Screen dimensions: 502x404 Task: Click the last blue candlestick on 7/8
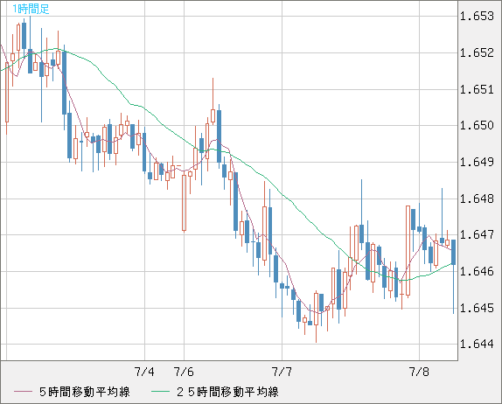tap(453, 252)
